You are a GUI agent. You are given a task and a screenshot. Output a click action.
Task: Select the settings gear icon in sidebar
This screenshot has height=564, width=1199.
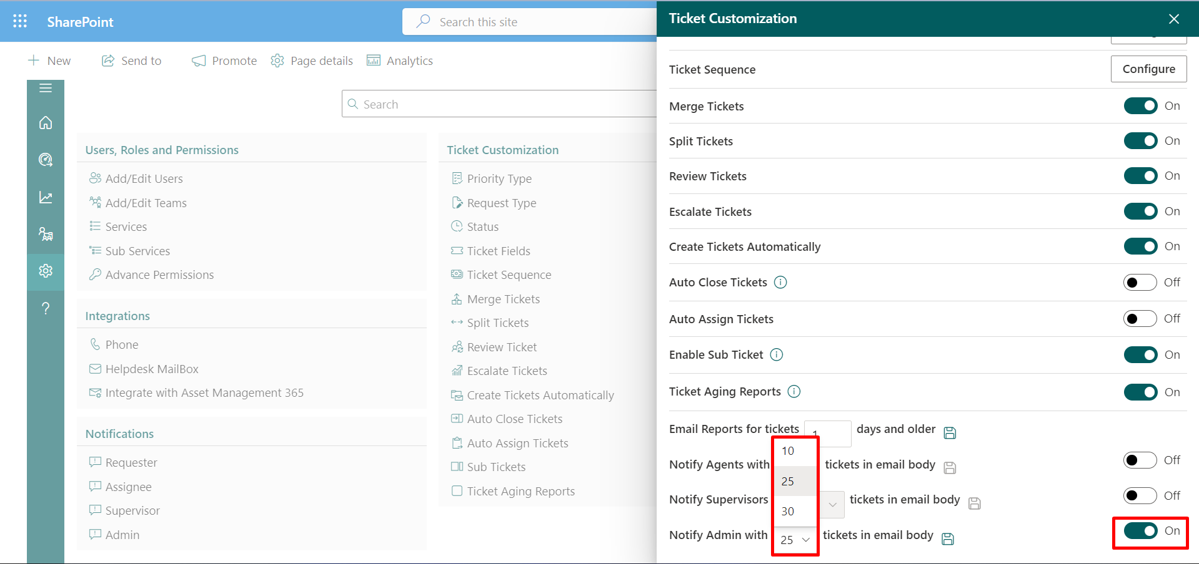(46, 271)
